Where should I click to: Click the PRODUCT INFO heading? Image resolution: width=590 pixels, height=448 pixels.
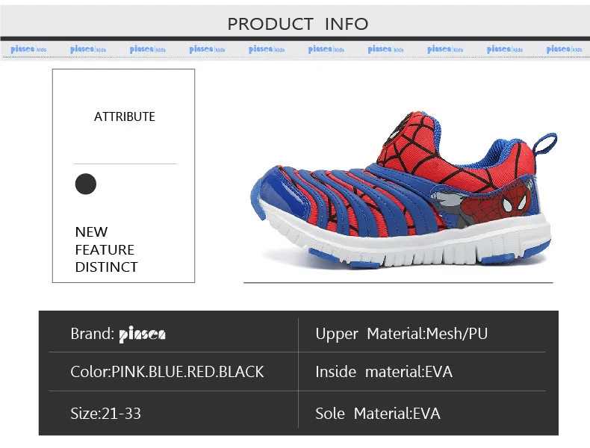tap(298, 24)
